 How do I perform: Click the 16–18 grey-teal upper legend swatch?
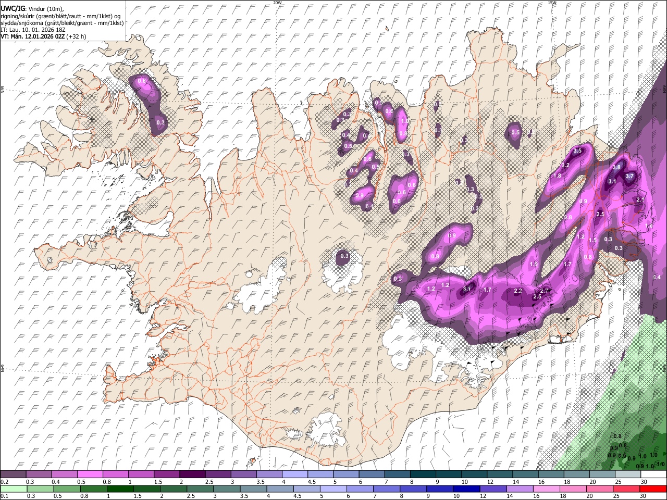tap(551, 474)
